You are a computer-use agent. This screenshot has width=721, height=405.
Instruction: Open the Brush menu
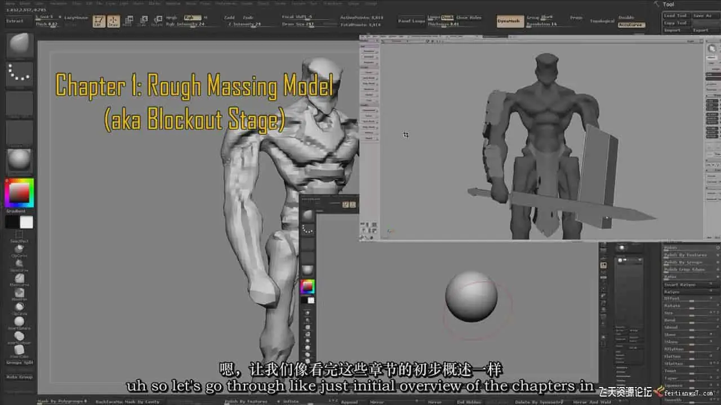(25, 3)
